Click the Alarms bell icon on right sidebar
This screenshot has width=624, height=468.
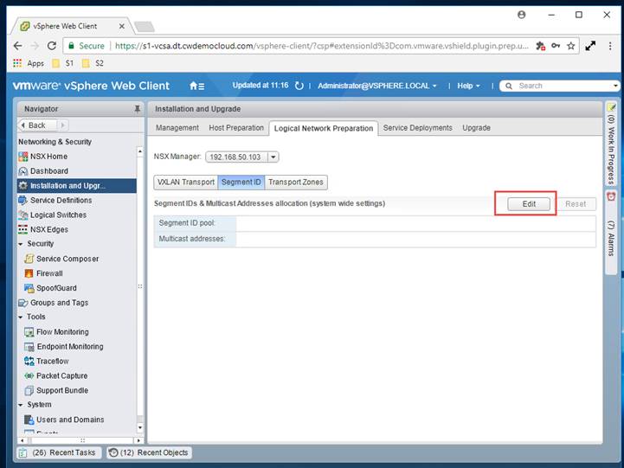[x=611, y=196]
